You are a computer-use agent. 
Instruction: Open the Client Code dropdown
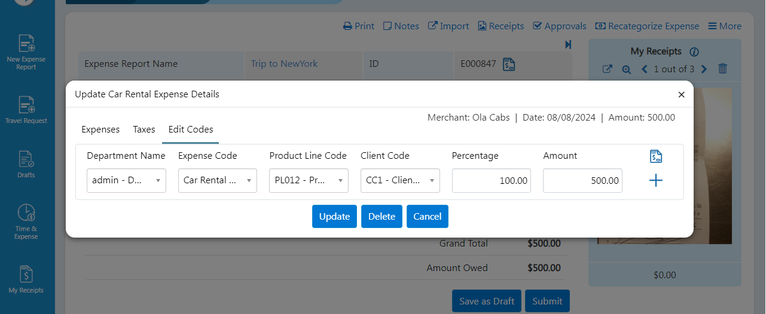(400, 180)
